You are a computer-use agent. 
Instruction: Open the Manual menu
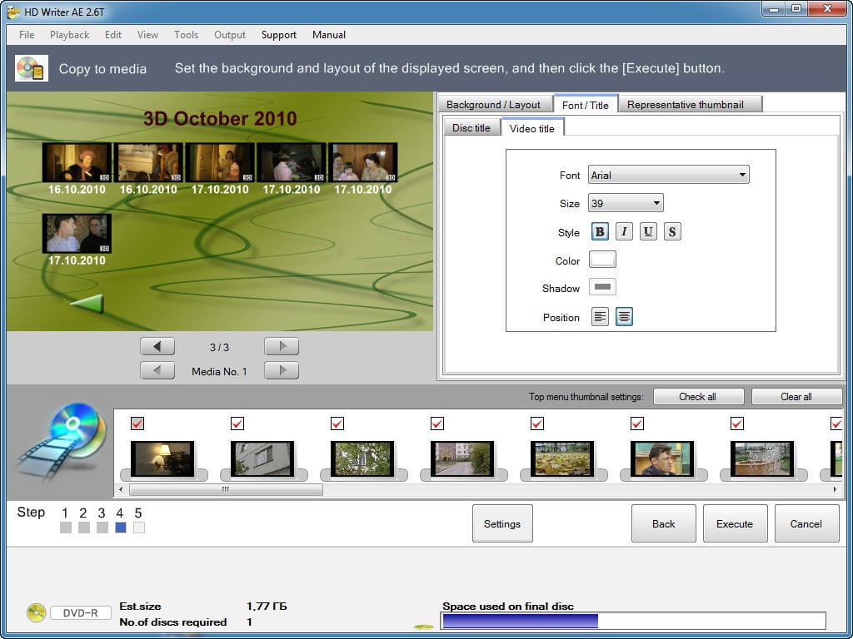(328, 35)
